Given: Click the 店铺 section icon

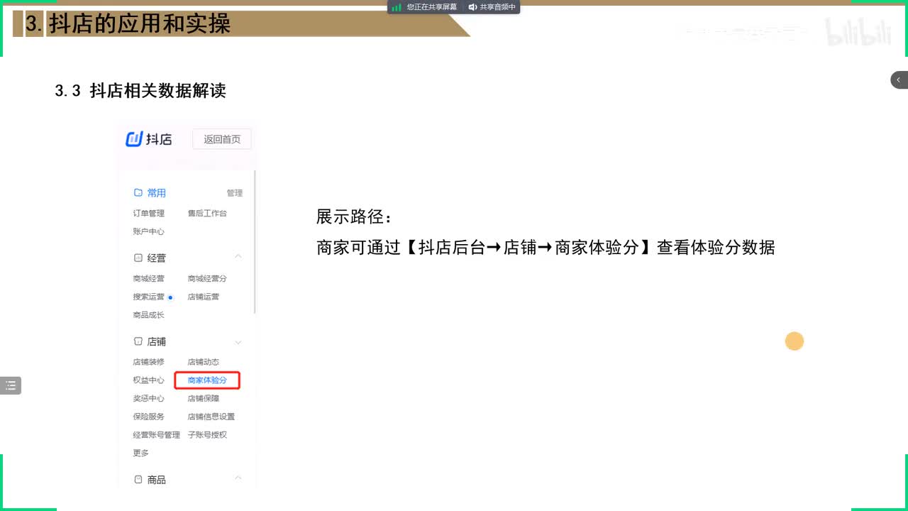Looking at the screenshot, I should (x=138, y=341).
